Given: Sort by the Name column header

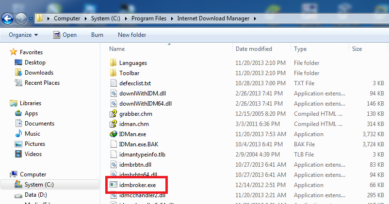Looking at the screenshot, I should [117, 49].
